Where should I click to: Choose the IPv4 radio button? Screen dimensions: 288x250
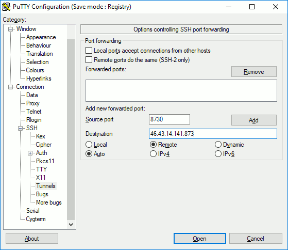pyautogui.click(x=153, y=154)
